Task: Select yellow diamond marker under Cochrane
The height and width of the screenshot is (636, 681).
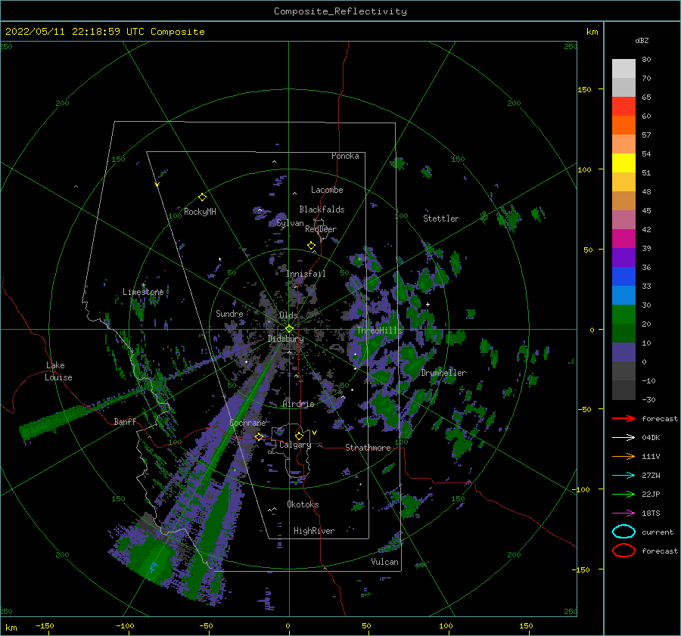Action: pyautogui.click(x=259, y=436)
